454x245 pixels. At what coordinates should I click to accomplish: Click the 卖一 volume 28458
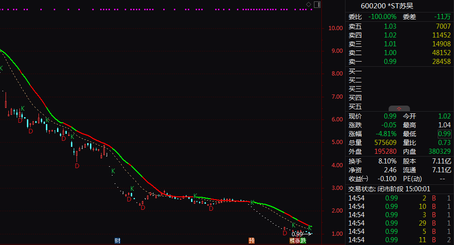click(x=441, y=62)
